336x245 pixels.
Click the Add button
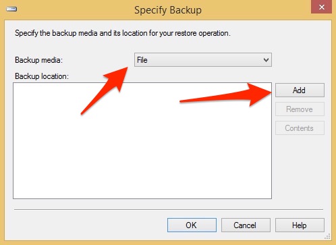point(300,90)
